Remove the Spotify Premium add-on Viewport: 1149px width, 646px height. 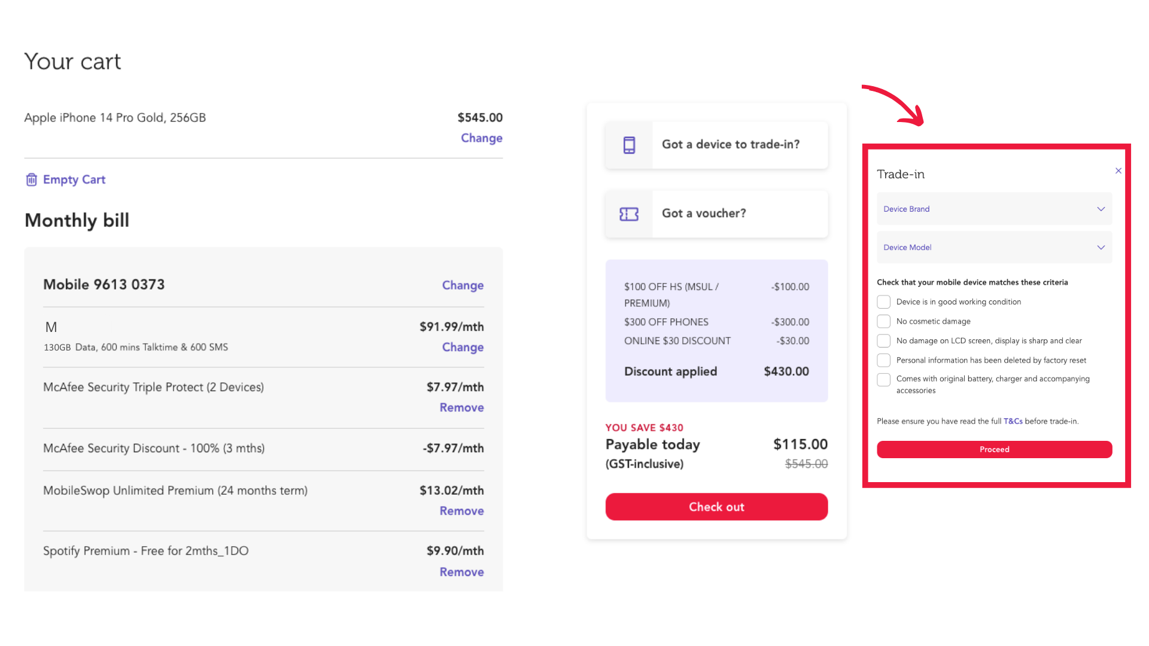[461, 572]
